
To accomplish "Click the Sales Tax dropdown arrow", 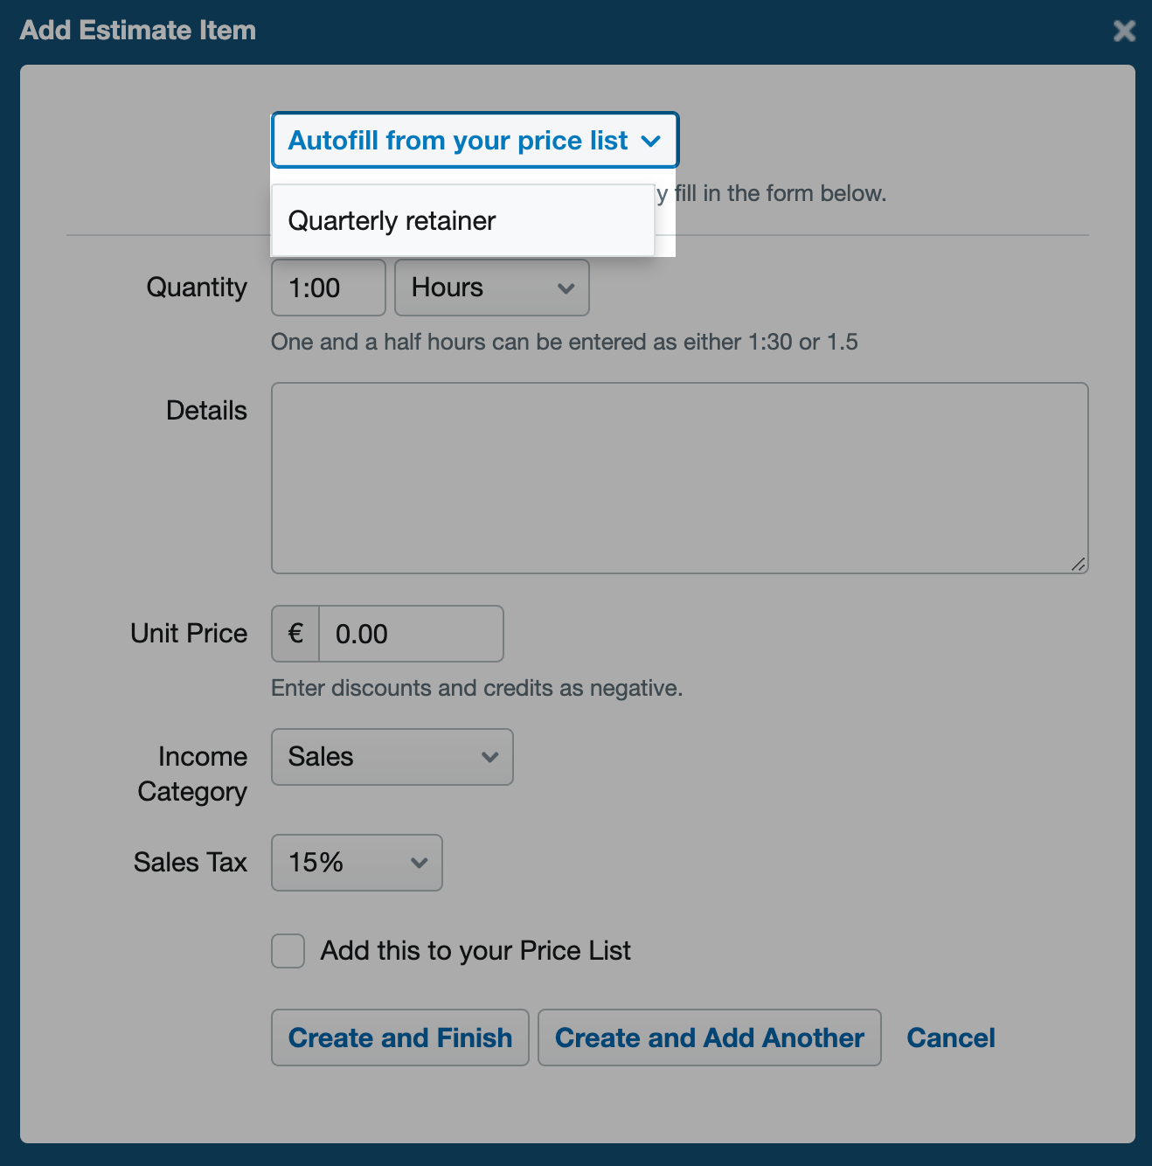I will [x=420, y=864].
